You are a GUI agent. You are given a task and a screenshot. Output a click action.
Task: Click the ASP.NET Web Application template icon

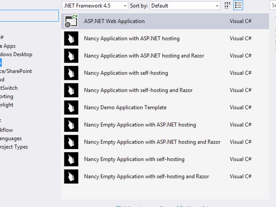point(71,21)
